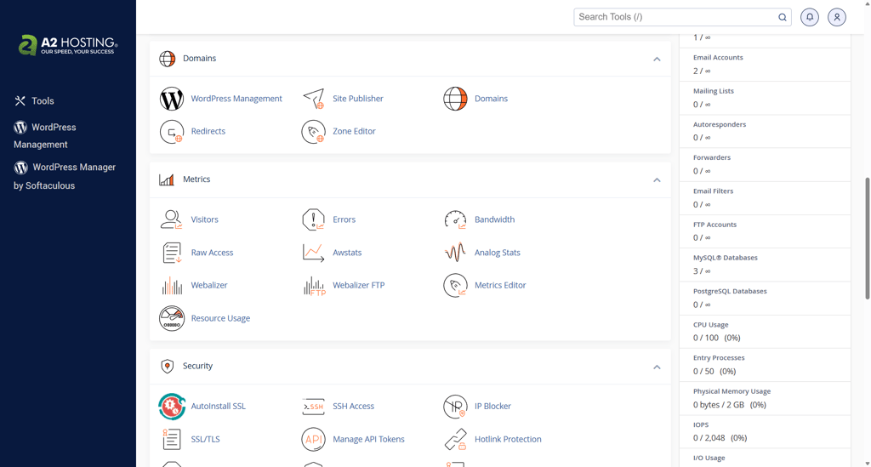871x467 pixels.
Task: Click the Bandwidth gauge icon
Action: pos(455,220)
